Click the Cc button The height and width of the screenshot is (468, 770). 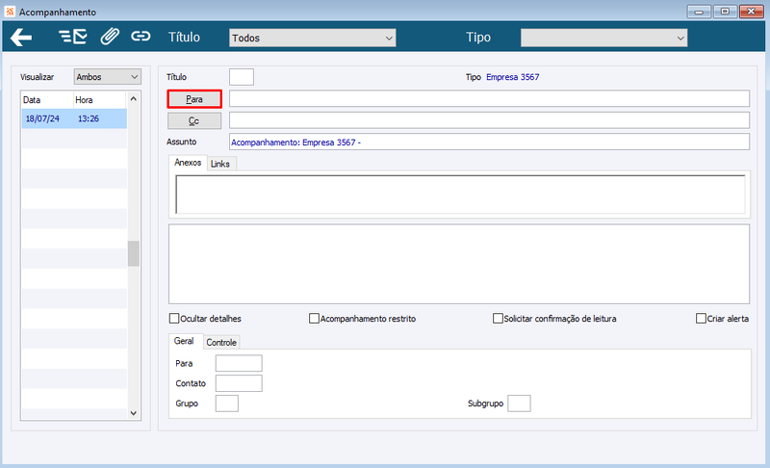[194, 120]
